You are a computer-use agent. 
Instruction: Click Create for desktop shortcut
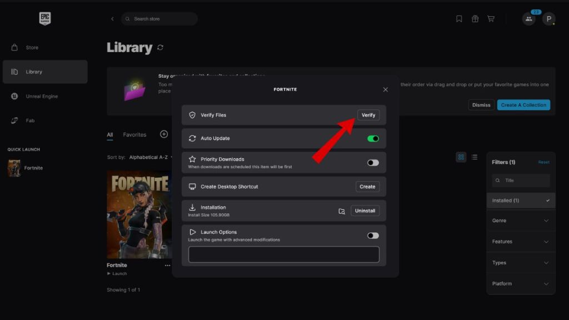[367, 187]
